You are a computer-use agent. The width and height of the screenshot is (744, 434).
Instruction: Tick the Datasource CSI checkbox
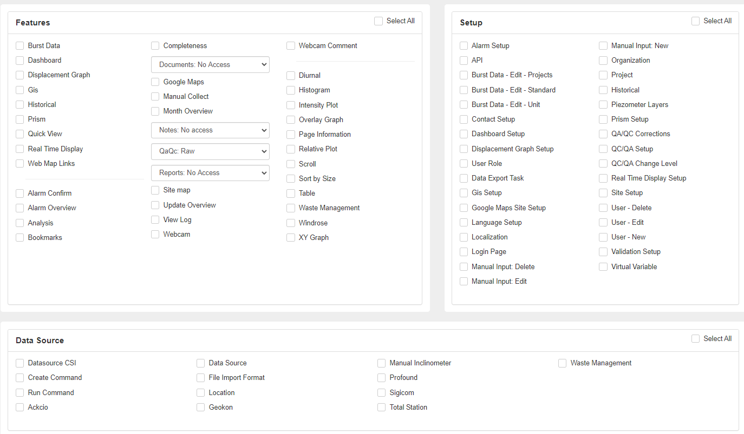[x=20, y=363]
